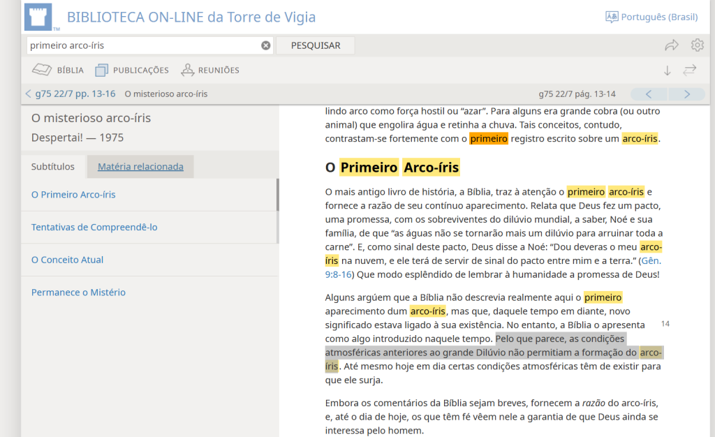Switch to the Matéria relacionada tab

click(x=140, y=167)
